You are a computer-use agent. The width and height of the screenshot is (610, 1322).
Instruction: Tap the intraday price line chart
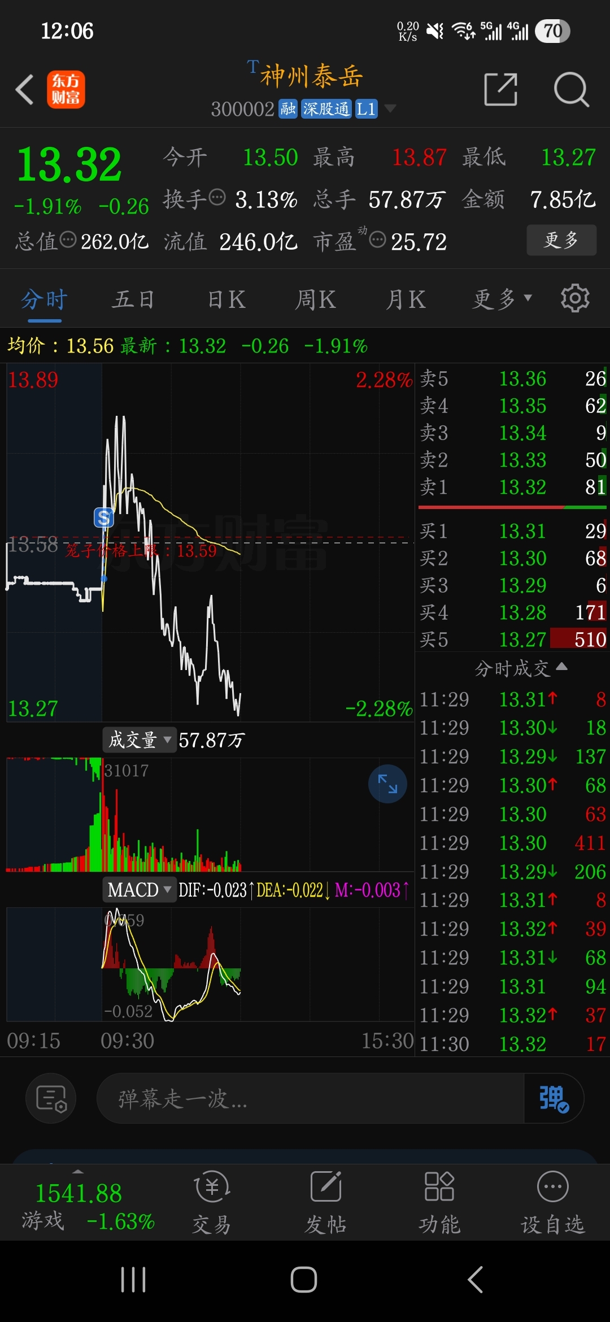210,542
